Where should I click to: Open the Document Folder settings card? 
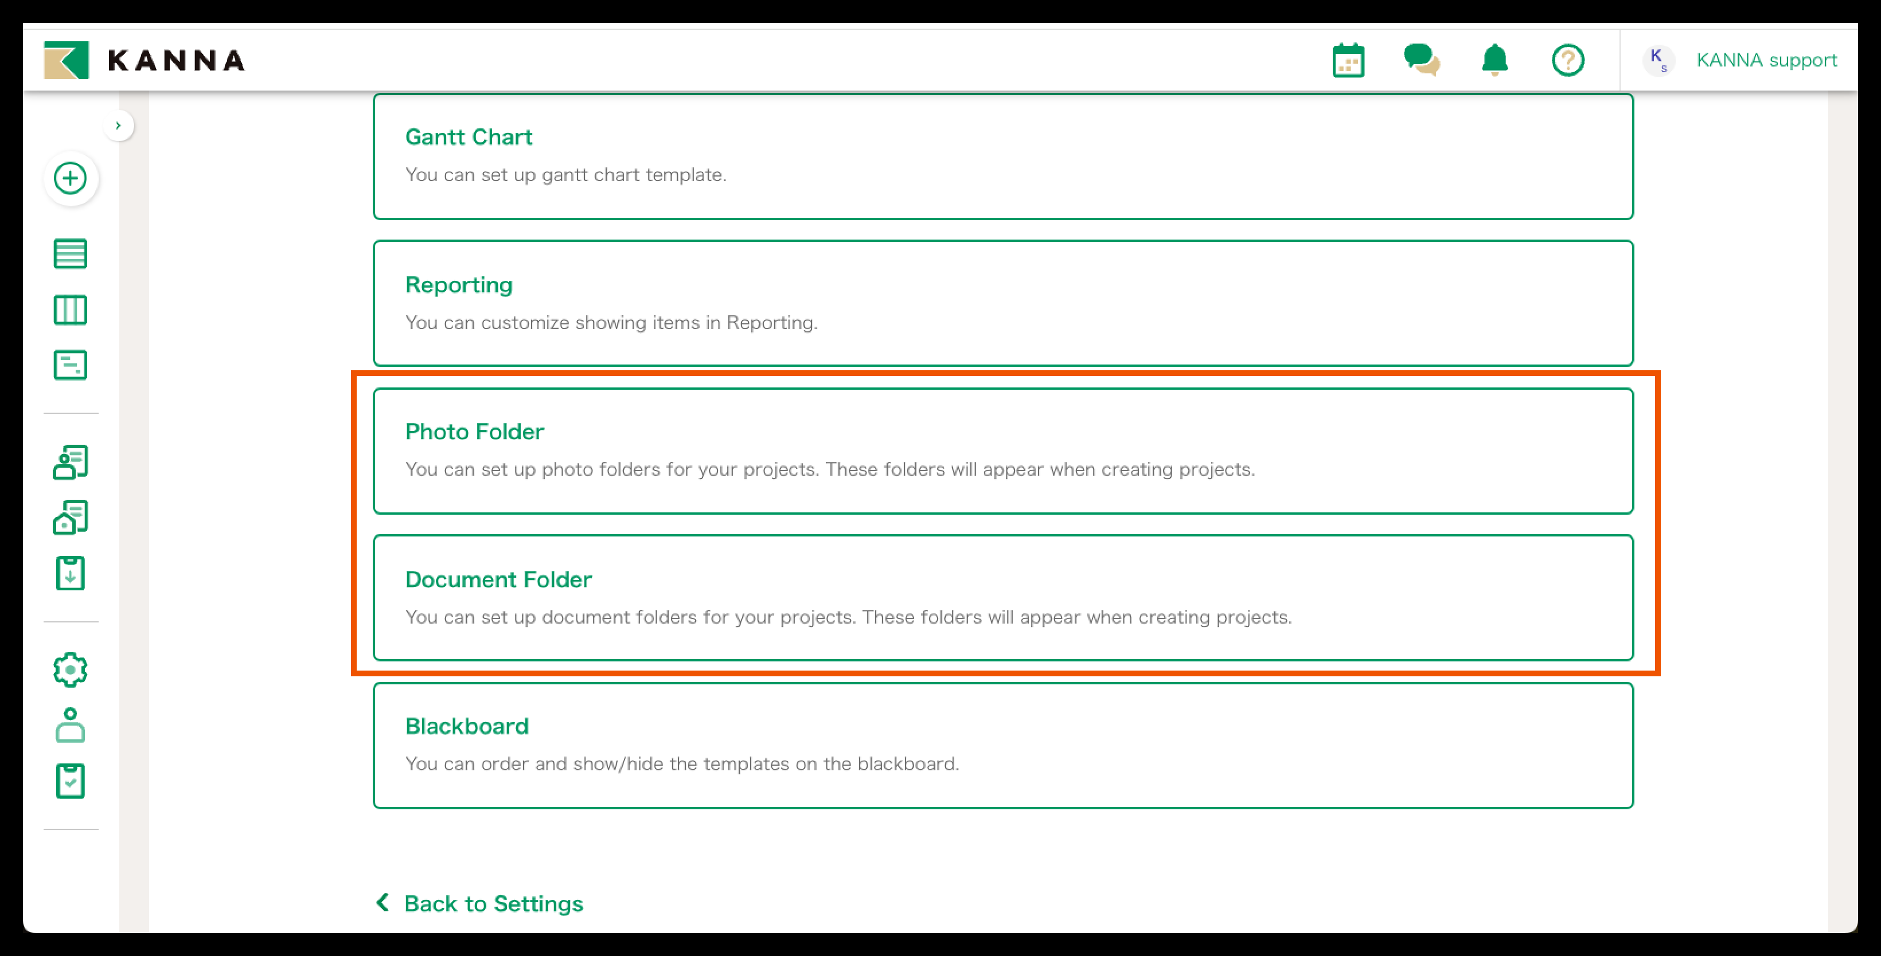click(x=1002, y=598)
